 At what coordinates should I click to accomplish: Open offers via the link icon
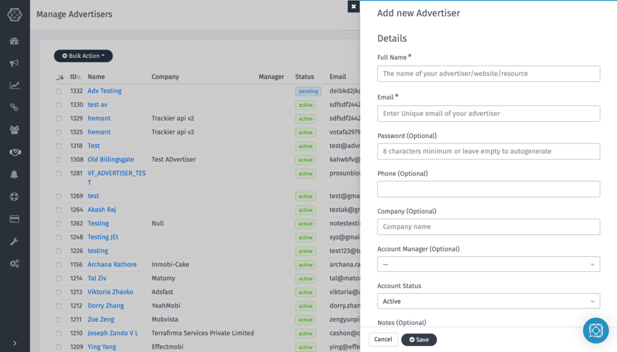(14, 107)
